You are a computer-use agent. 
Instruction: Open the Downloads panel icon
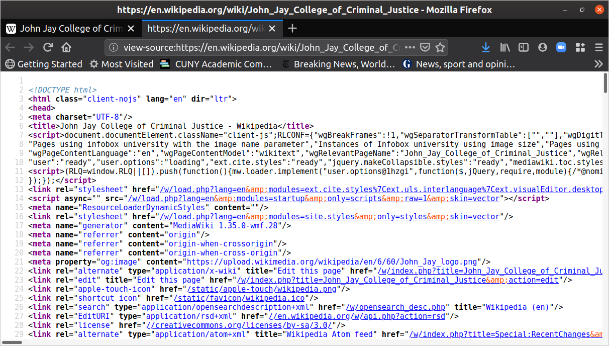[485, 47]
